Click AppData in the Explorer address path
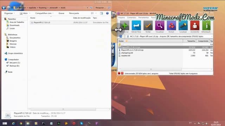Image resolution: width=225 pixels, height=126 pixels. (32, 8)
